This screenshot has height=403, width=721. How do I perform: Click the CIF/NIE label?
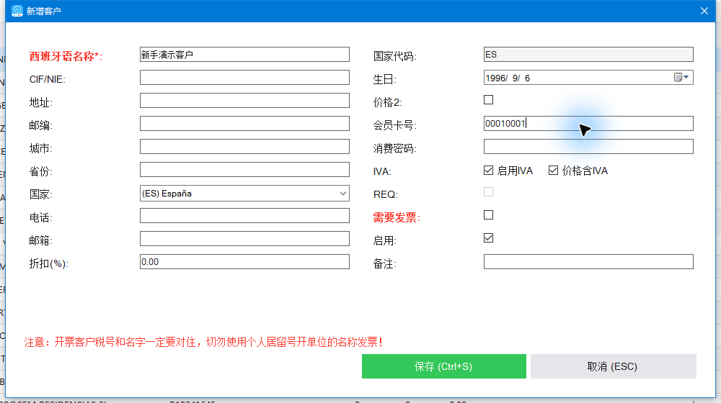click(x=48, y=79)
